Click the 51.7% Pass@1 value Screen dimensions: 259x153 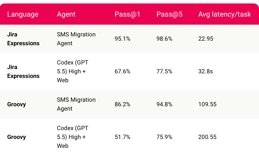[122, 137]
